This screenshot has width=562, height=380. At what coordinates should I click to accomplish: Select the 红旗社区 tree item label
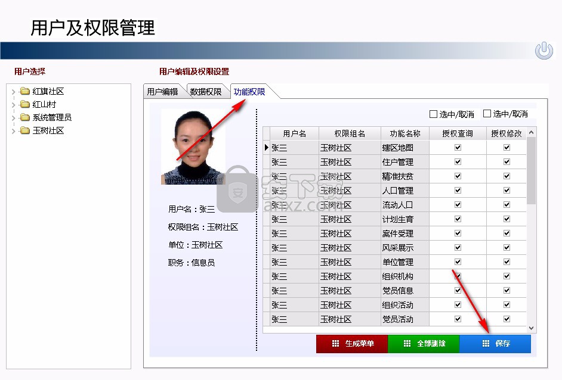[48, 91]
